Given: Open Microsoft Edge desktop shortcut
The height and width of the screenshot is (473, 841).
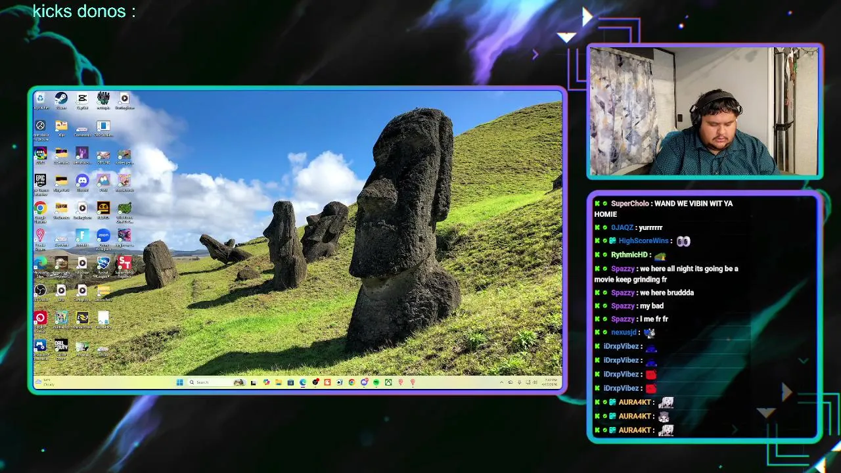Looking at the screenshot, I should pyautogui.click(x=40, y=266).
